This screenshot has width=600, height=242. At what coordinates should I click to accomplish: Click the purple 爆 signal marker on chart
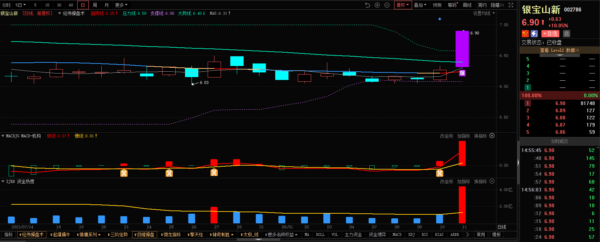click(x=462, y=73)
